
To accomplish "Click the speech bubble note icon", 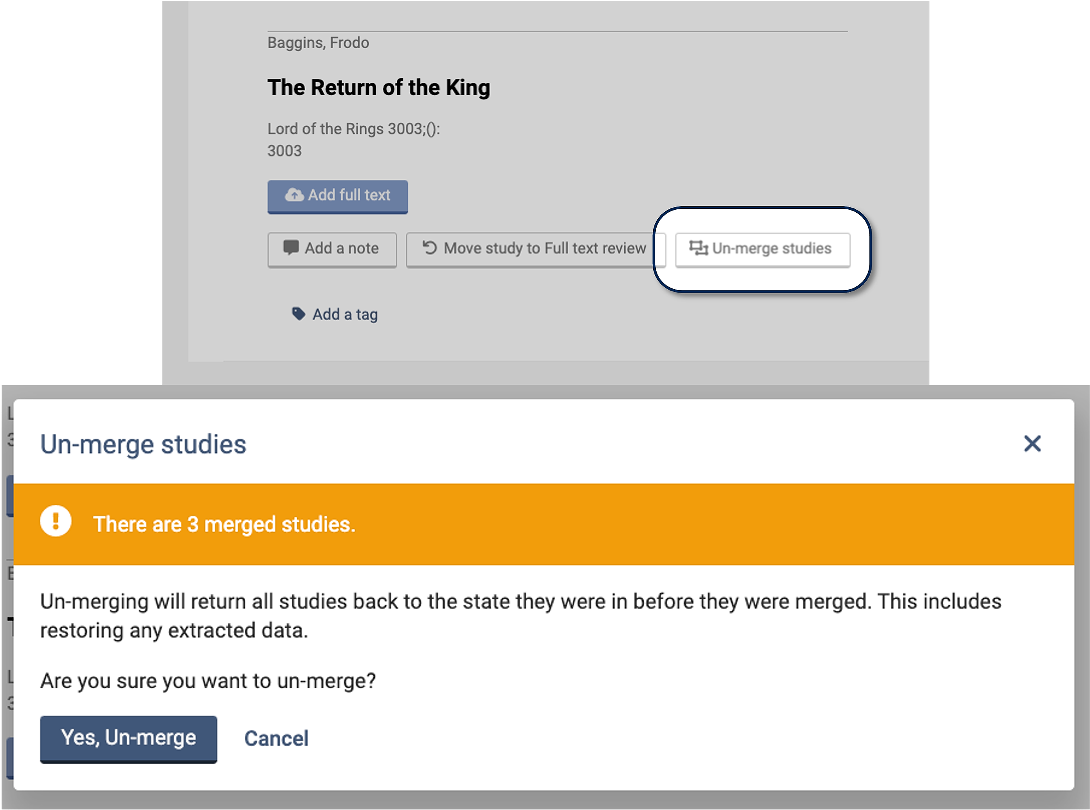I will tap(290, 248).
